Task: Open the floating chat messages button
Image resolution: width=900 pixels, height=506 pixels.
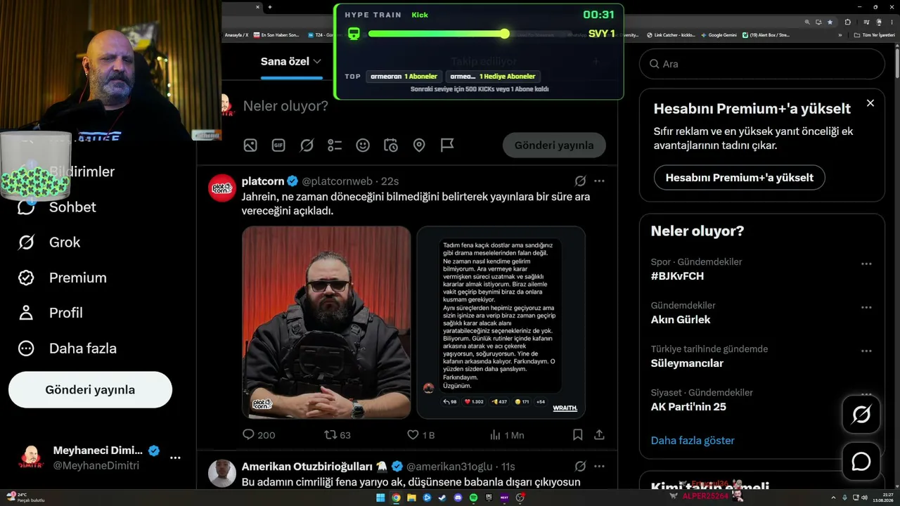Action: [x=861, y=461]
